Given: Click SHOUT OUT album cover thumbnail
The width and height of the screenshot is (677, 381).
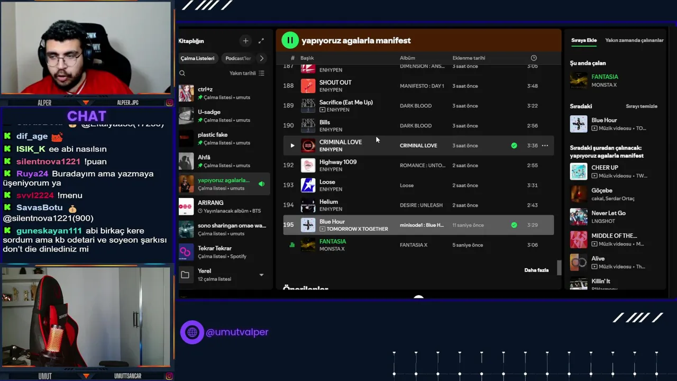Looking at the screenshot, I should tap(308, 86).
